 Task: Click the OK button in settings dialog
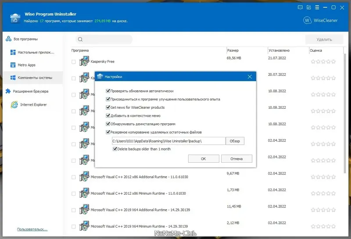pos(204,159)
